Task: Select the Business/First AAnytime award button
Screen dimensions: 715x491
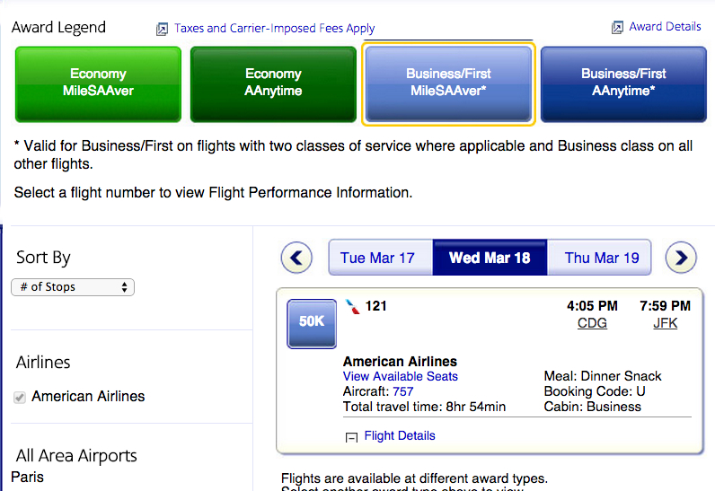Action: (x=623, y=84)
